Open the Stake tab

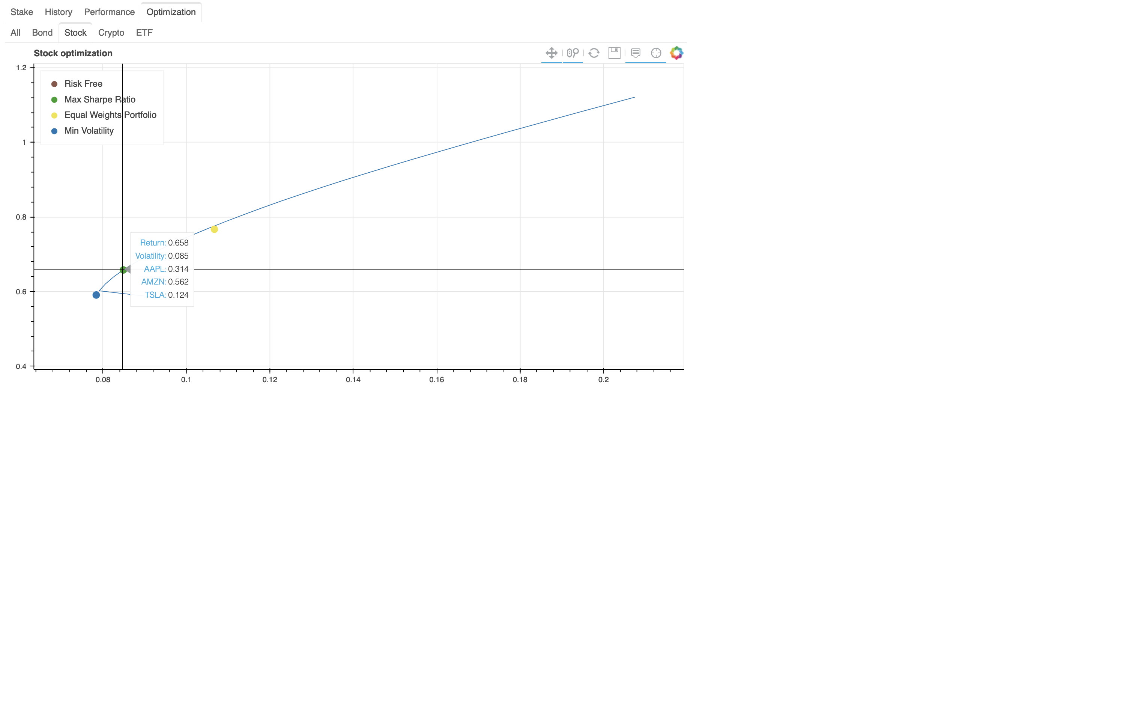[21, 12]
